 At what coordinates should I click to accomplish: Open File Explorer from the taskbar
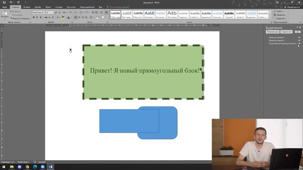[x=12, y=167]
